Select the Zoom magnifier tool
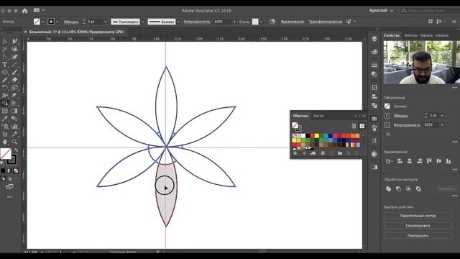460x259 pixels. (x=14, y=142)
